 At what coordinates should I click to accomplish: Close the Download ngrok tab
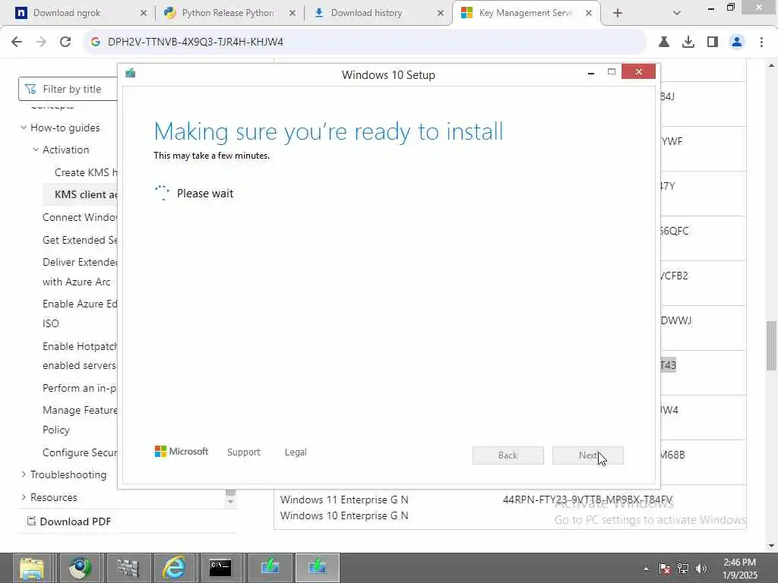[144, 13]
